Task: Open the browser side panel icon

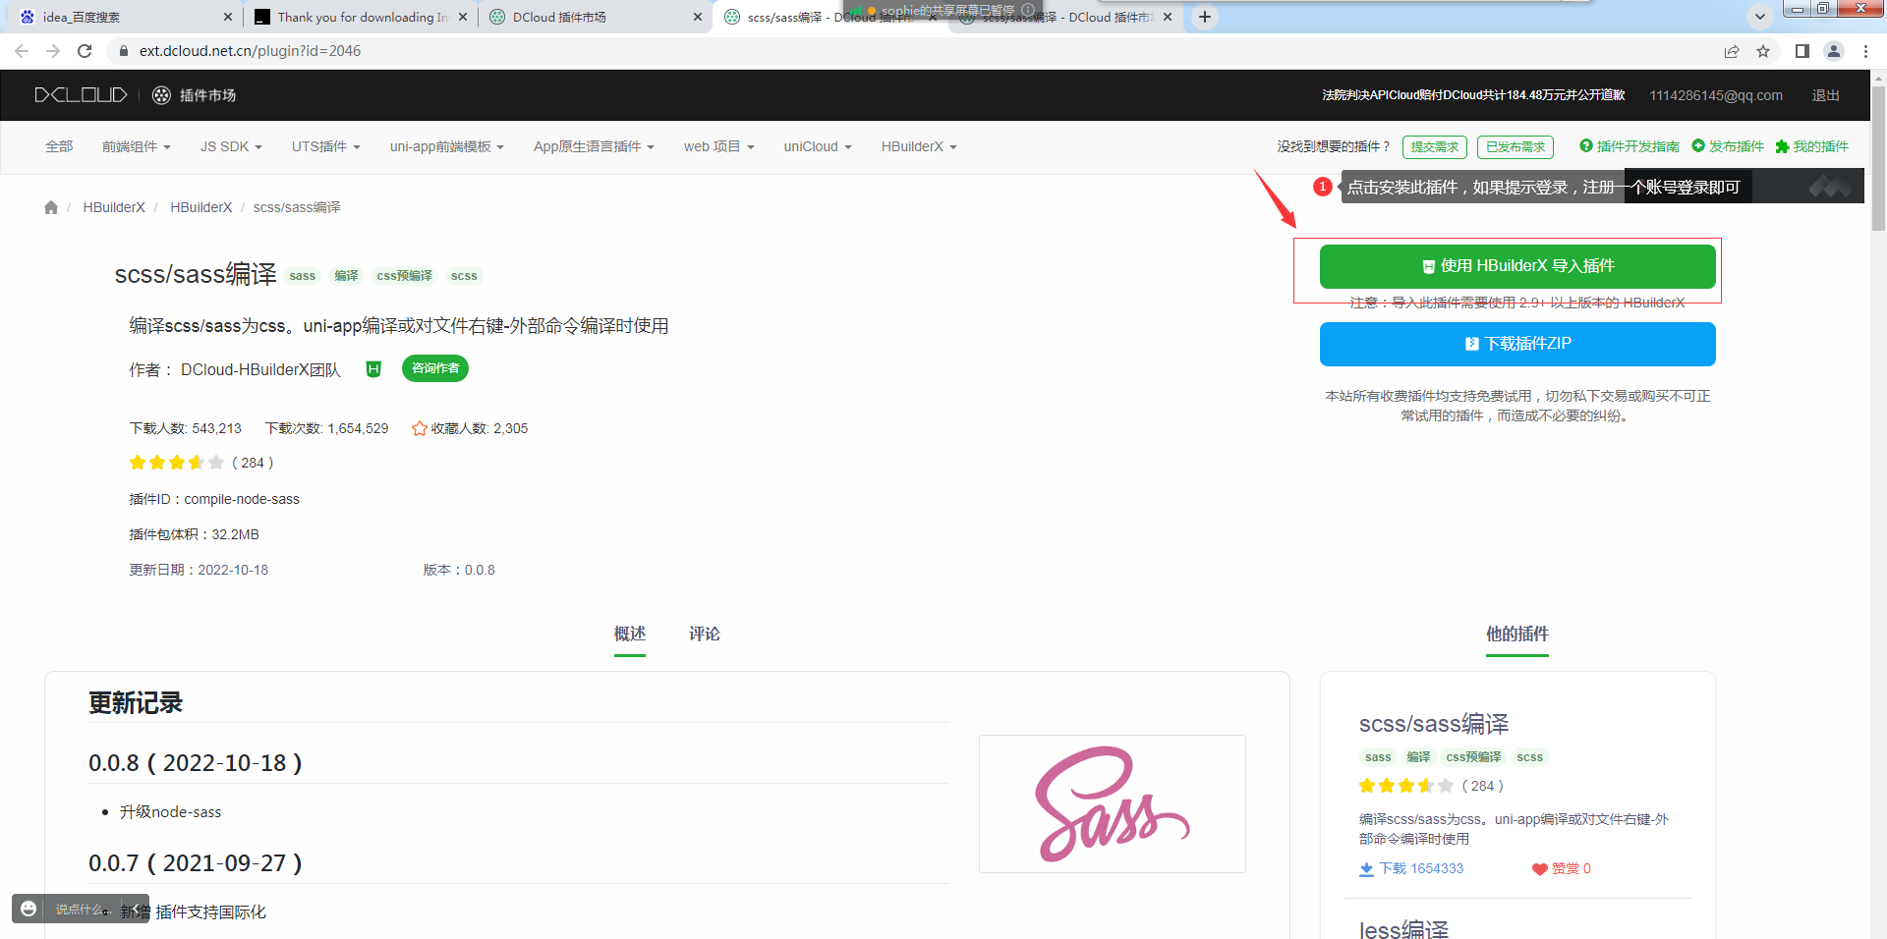Action: click(x=1802, y=51)
